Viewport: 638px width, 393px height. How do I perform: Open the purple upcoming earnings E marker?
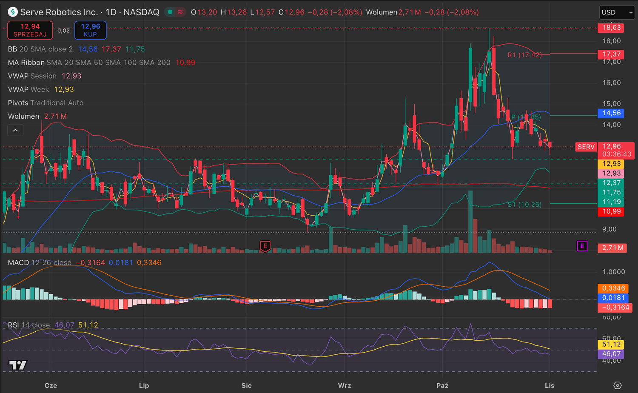[582, 246]
